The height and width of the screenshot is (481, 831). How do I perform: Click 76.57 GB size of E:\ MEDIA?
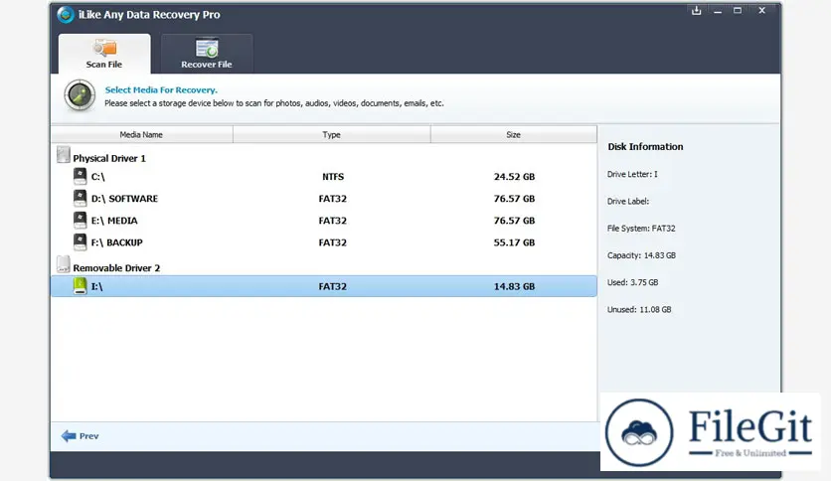pyautogui.click(x=514, y=221)
